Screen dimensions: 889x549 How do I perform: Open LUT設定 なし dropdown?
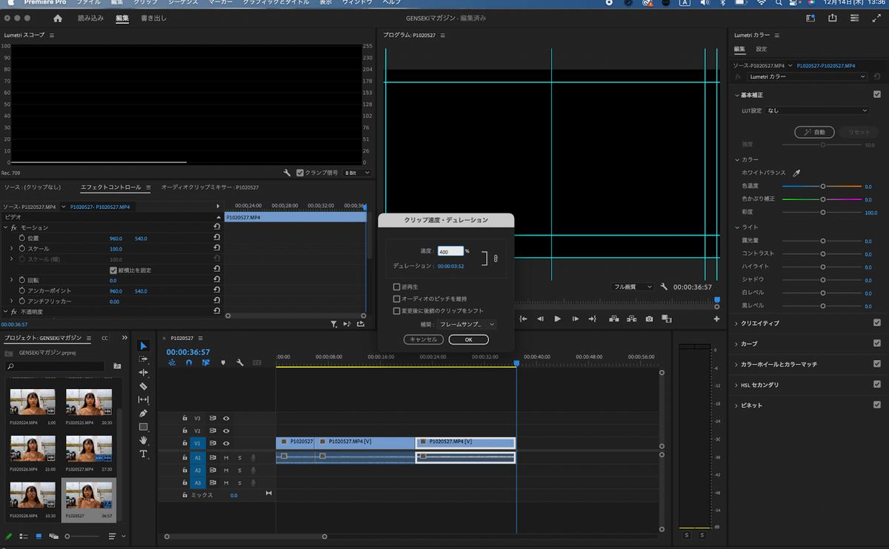pos(818,110)
